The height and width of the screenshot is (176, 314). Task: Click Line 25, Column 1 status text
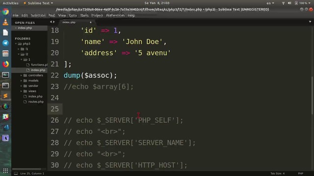tap(32, 174)
